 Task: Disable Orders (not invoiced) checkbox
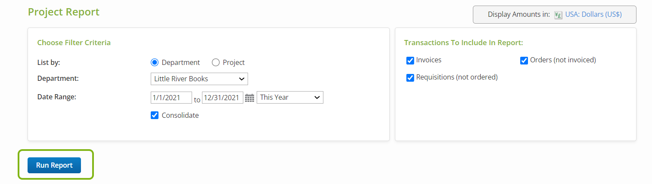click(x=524, y=60)
